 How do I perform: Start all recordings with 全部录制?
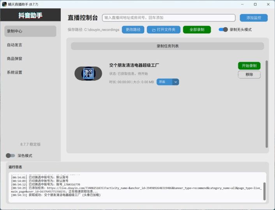coord(197,30)
